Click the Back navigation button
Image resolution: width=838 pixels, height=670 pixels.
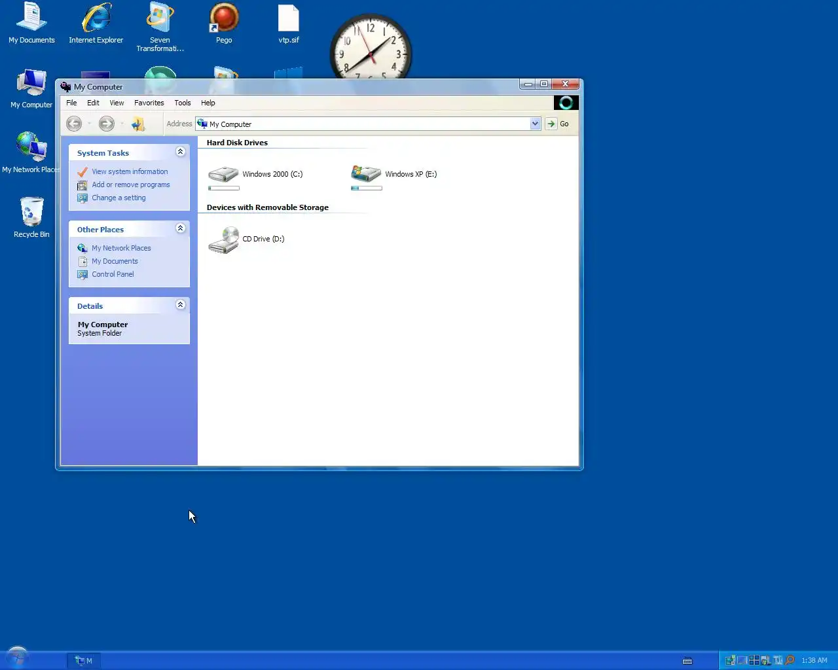[x=74, y=124]
